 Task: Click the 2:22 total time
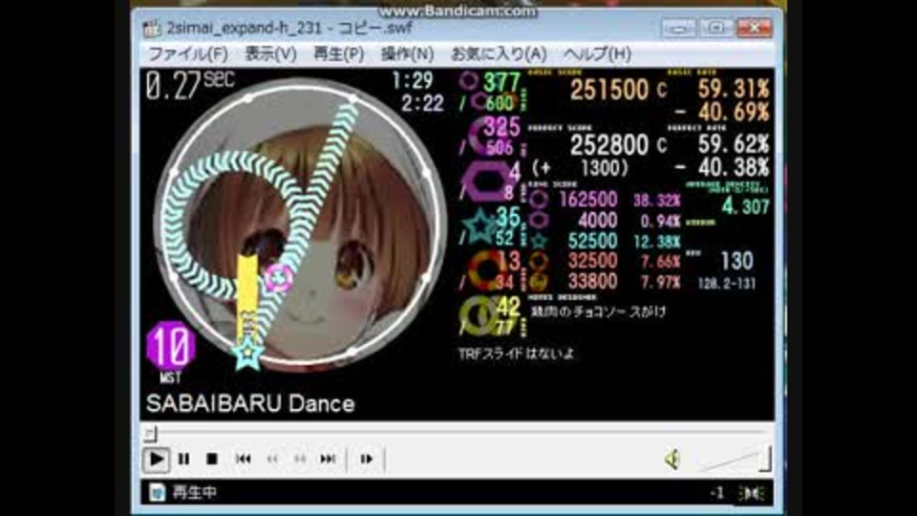(422, 103)
